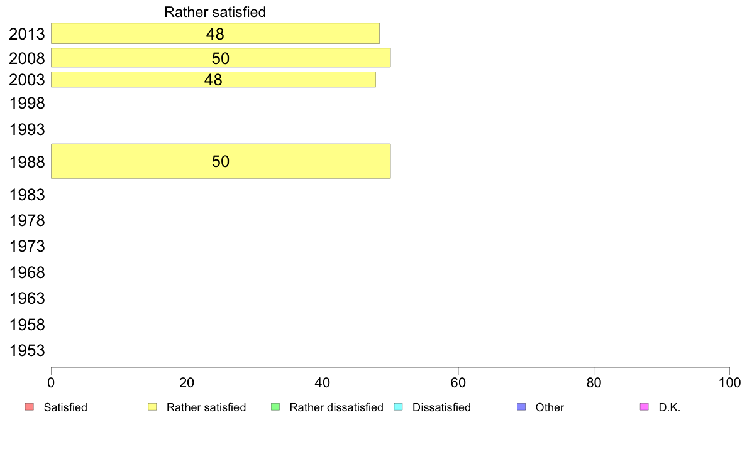Click the Dissatisfied legend text
The width and height of the screenshot is (747, 462).
pyautogui.click(x=441, y=407)
